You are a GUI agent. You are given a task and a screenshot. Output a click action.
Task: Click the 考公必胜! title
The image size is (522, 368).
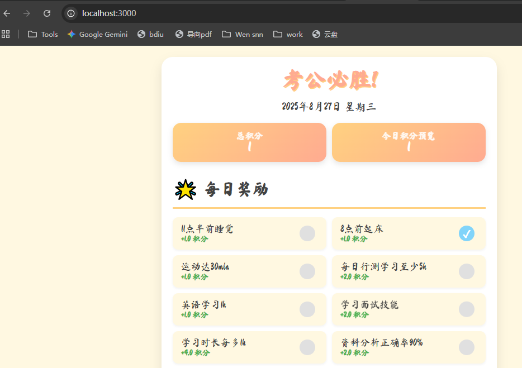tap(330, 80)
